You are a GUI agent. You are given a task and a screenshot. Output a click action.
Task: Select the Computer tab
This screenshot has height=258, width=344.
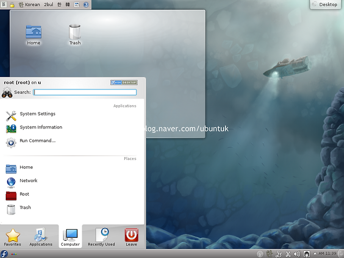(x=70, y=237)
